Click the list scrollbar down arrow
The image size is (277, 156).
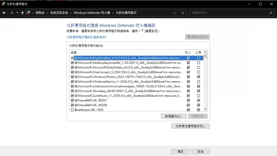[x=205, y=109]
